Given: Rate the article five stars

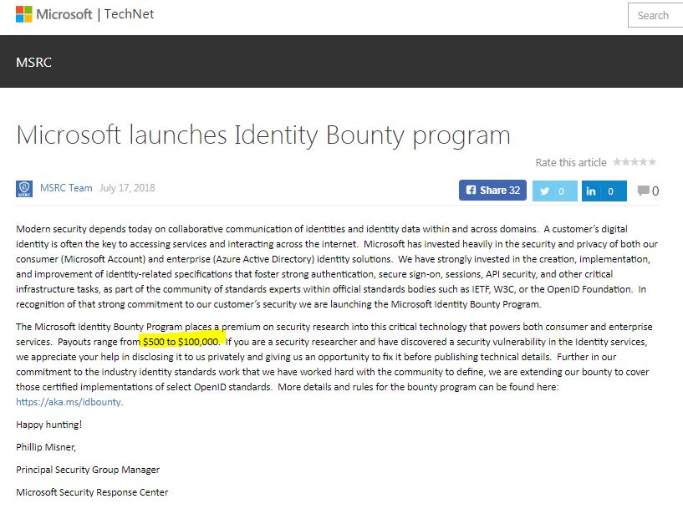Looking at the screenshot, I should point(652,162).
